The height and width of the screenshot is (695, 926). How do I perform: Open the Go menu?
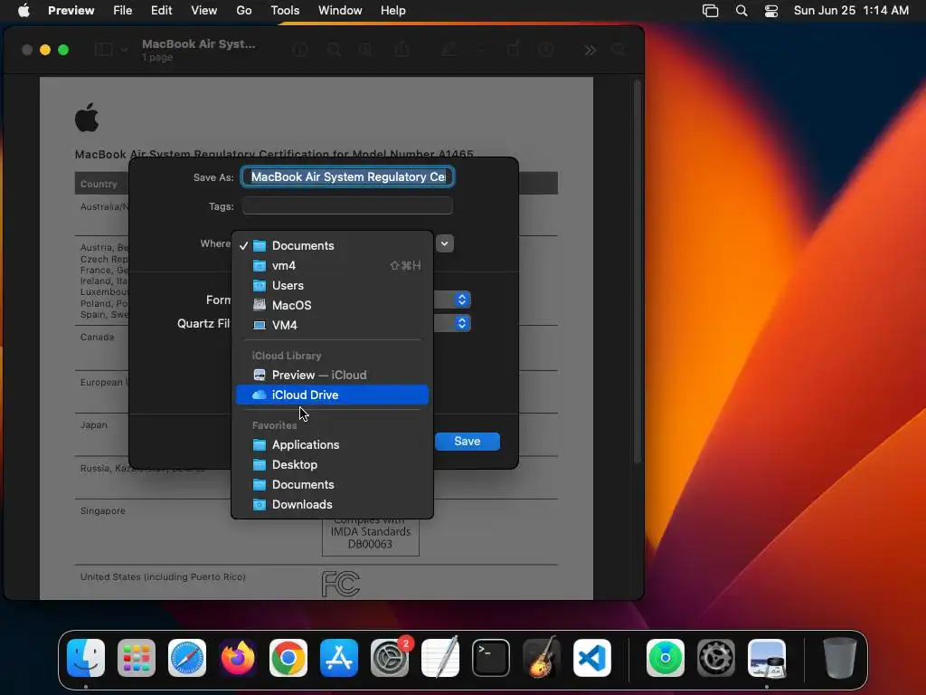(x=244, y=11)
